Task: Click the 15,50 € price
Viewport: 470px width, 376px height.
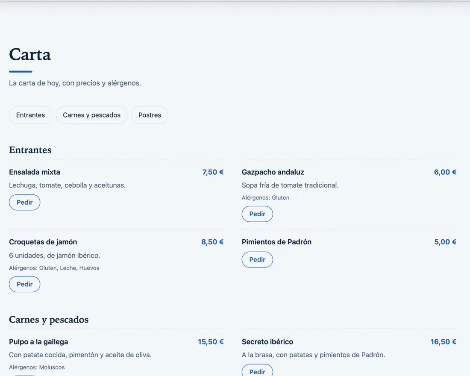Action: [211, 342]
